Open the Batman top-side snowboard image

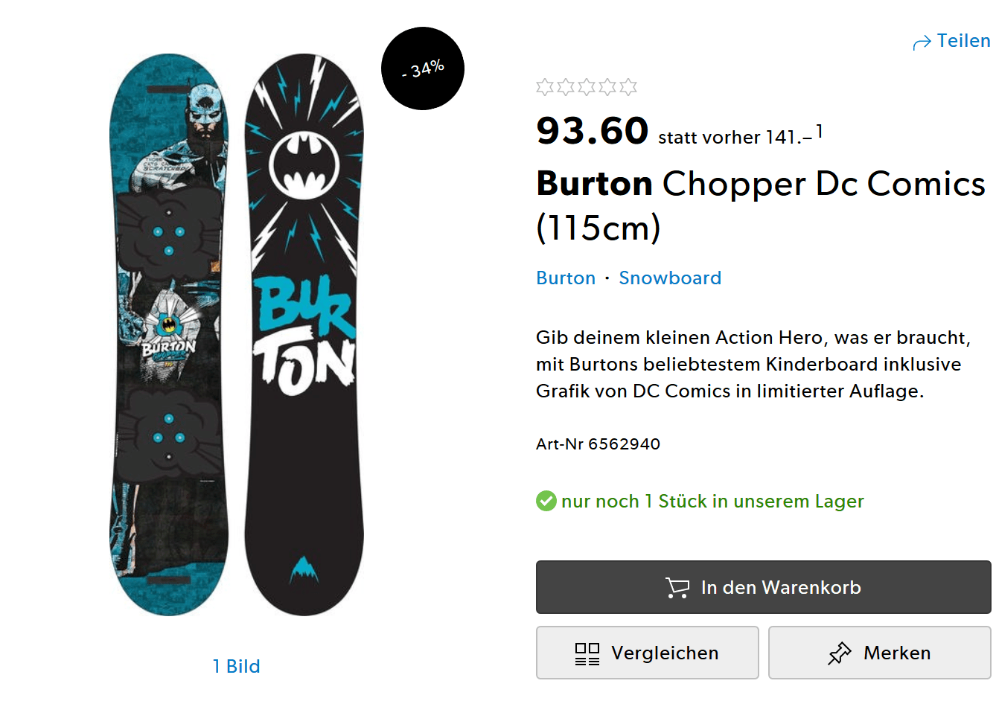169,335
